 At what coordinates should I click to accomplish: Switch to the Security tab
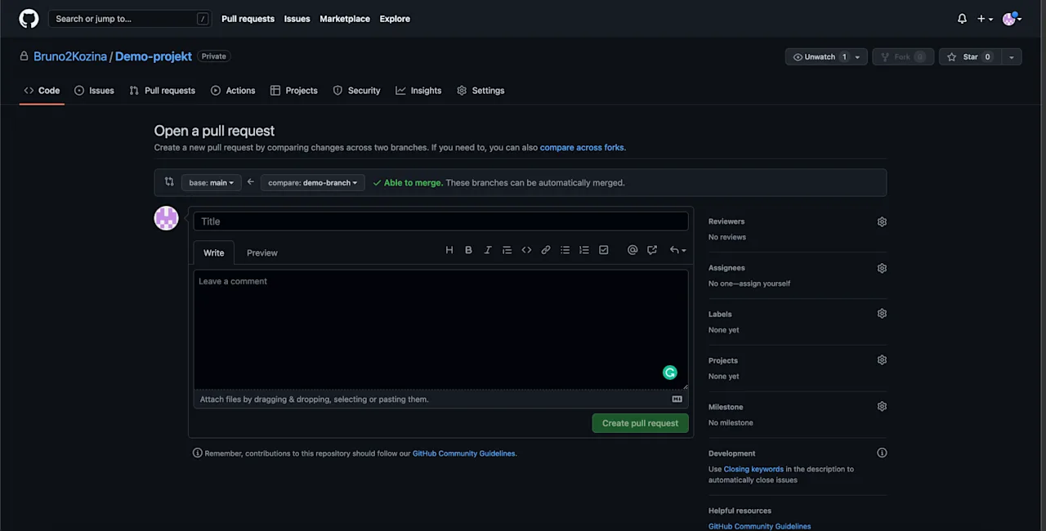[x=356, y=91]
